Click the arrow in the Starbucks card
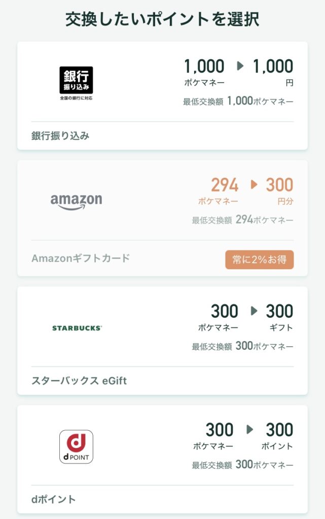 coord(254,311)
